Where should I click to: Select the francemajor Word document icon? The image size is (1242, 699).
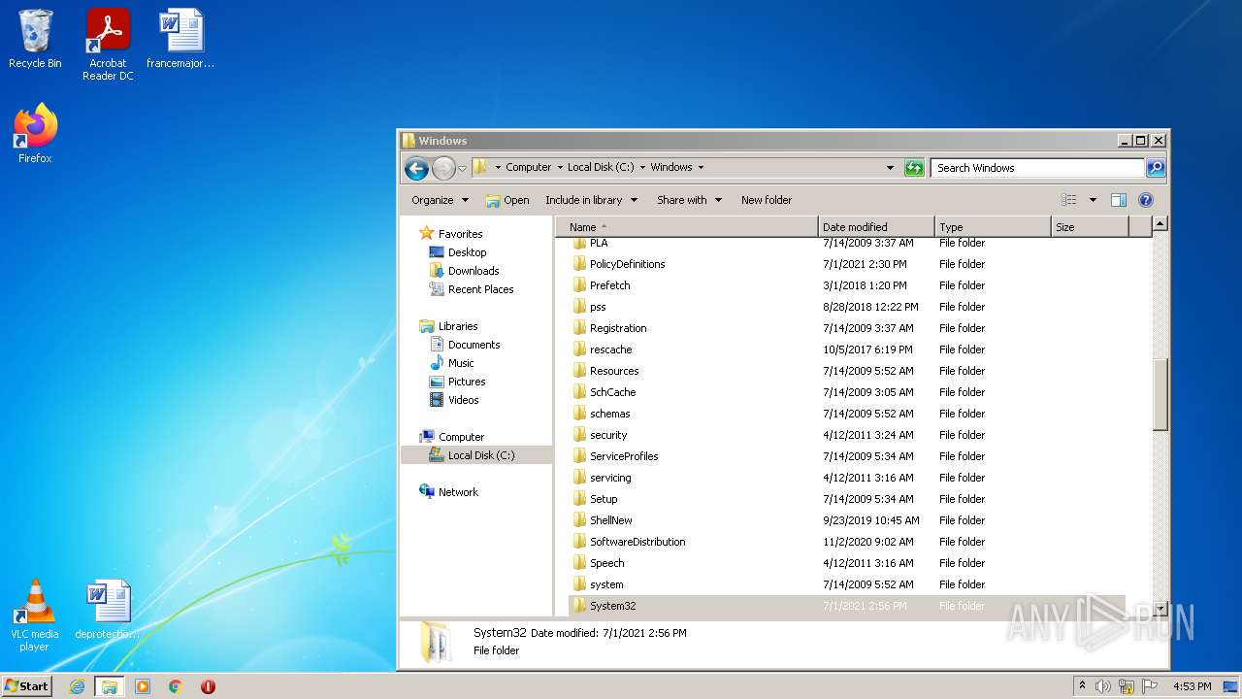coord(180,40)
